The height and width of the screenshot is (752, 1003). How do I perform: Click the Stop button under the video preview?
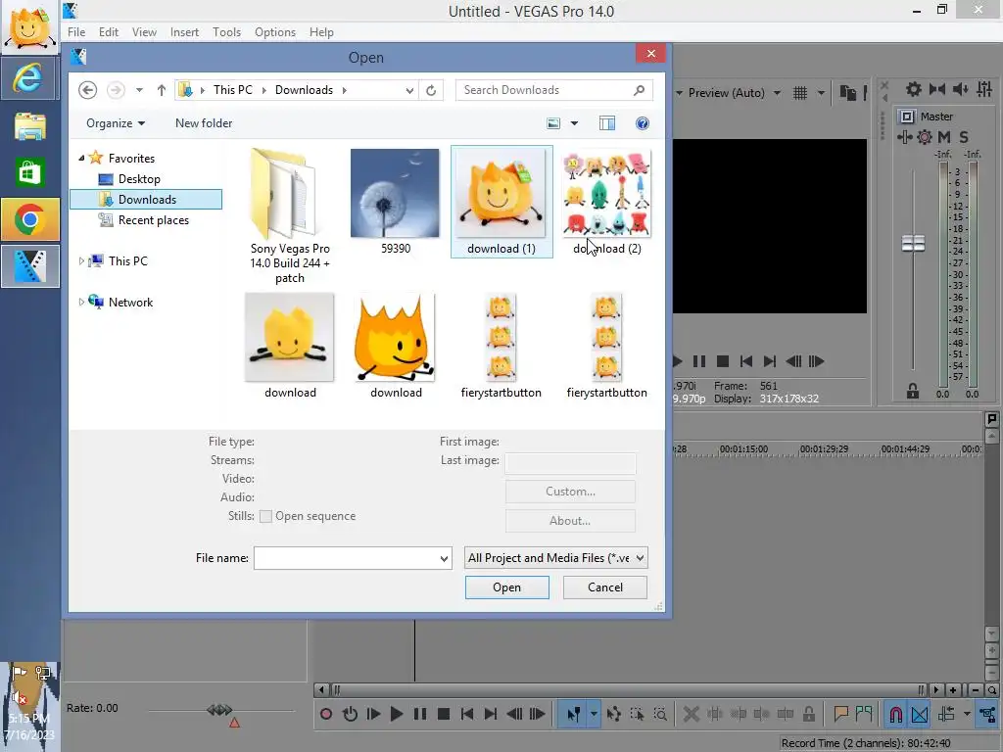point(723,361)
